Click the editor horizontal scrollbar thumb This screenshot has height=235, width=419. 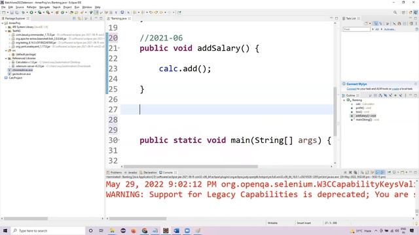[191, 166]
